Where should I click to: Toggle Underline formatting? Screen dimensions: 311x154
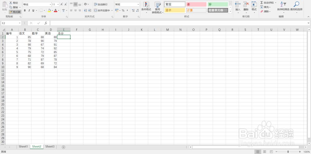[33, 10]
